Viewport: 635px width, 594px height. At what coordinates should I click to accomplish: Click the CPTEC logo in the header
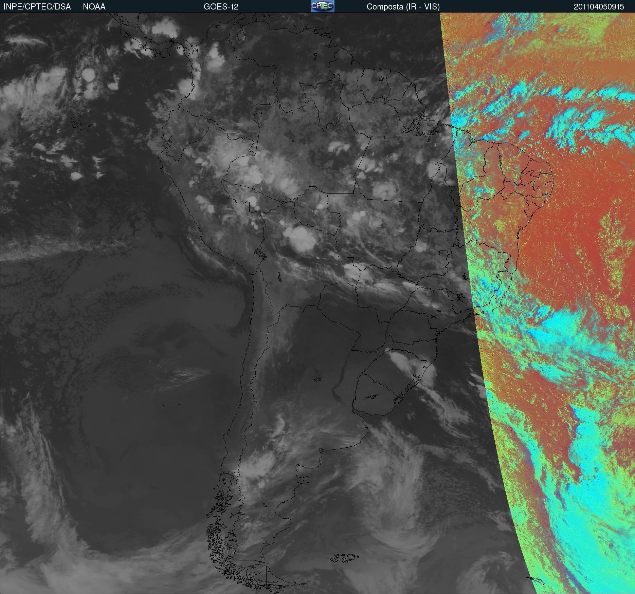(323, 6)
